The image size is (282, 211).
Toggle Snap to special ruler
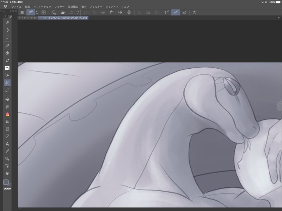pos(176,12)
